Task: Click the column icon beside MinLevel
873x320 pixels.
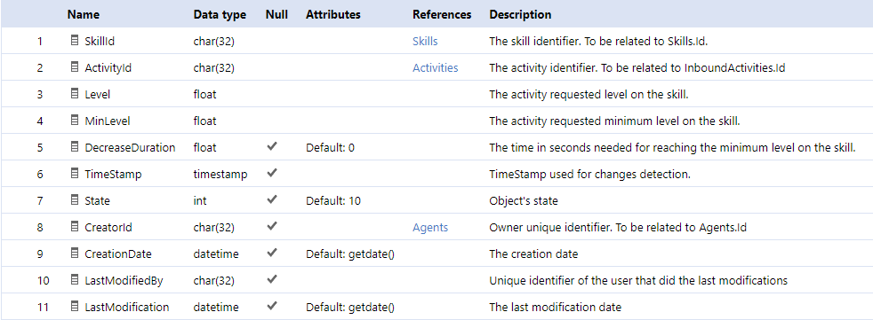Action: coord(75,121)
